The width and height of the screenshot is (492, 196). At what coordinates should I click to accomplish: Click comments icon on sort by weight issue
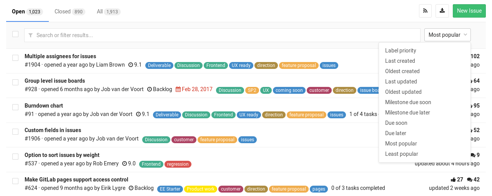(473, 155)
